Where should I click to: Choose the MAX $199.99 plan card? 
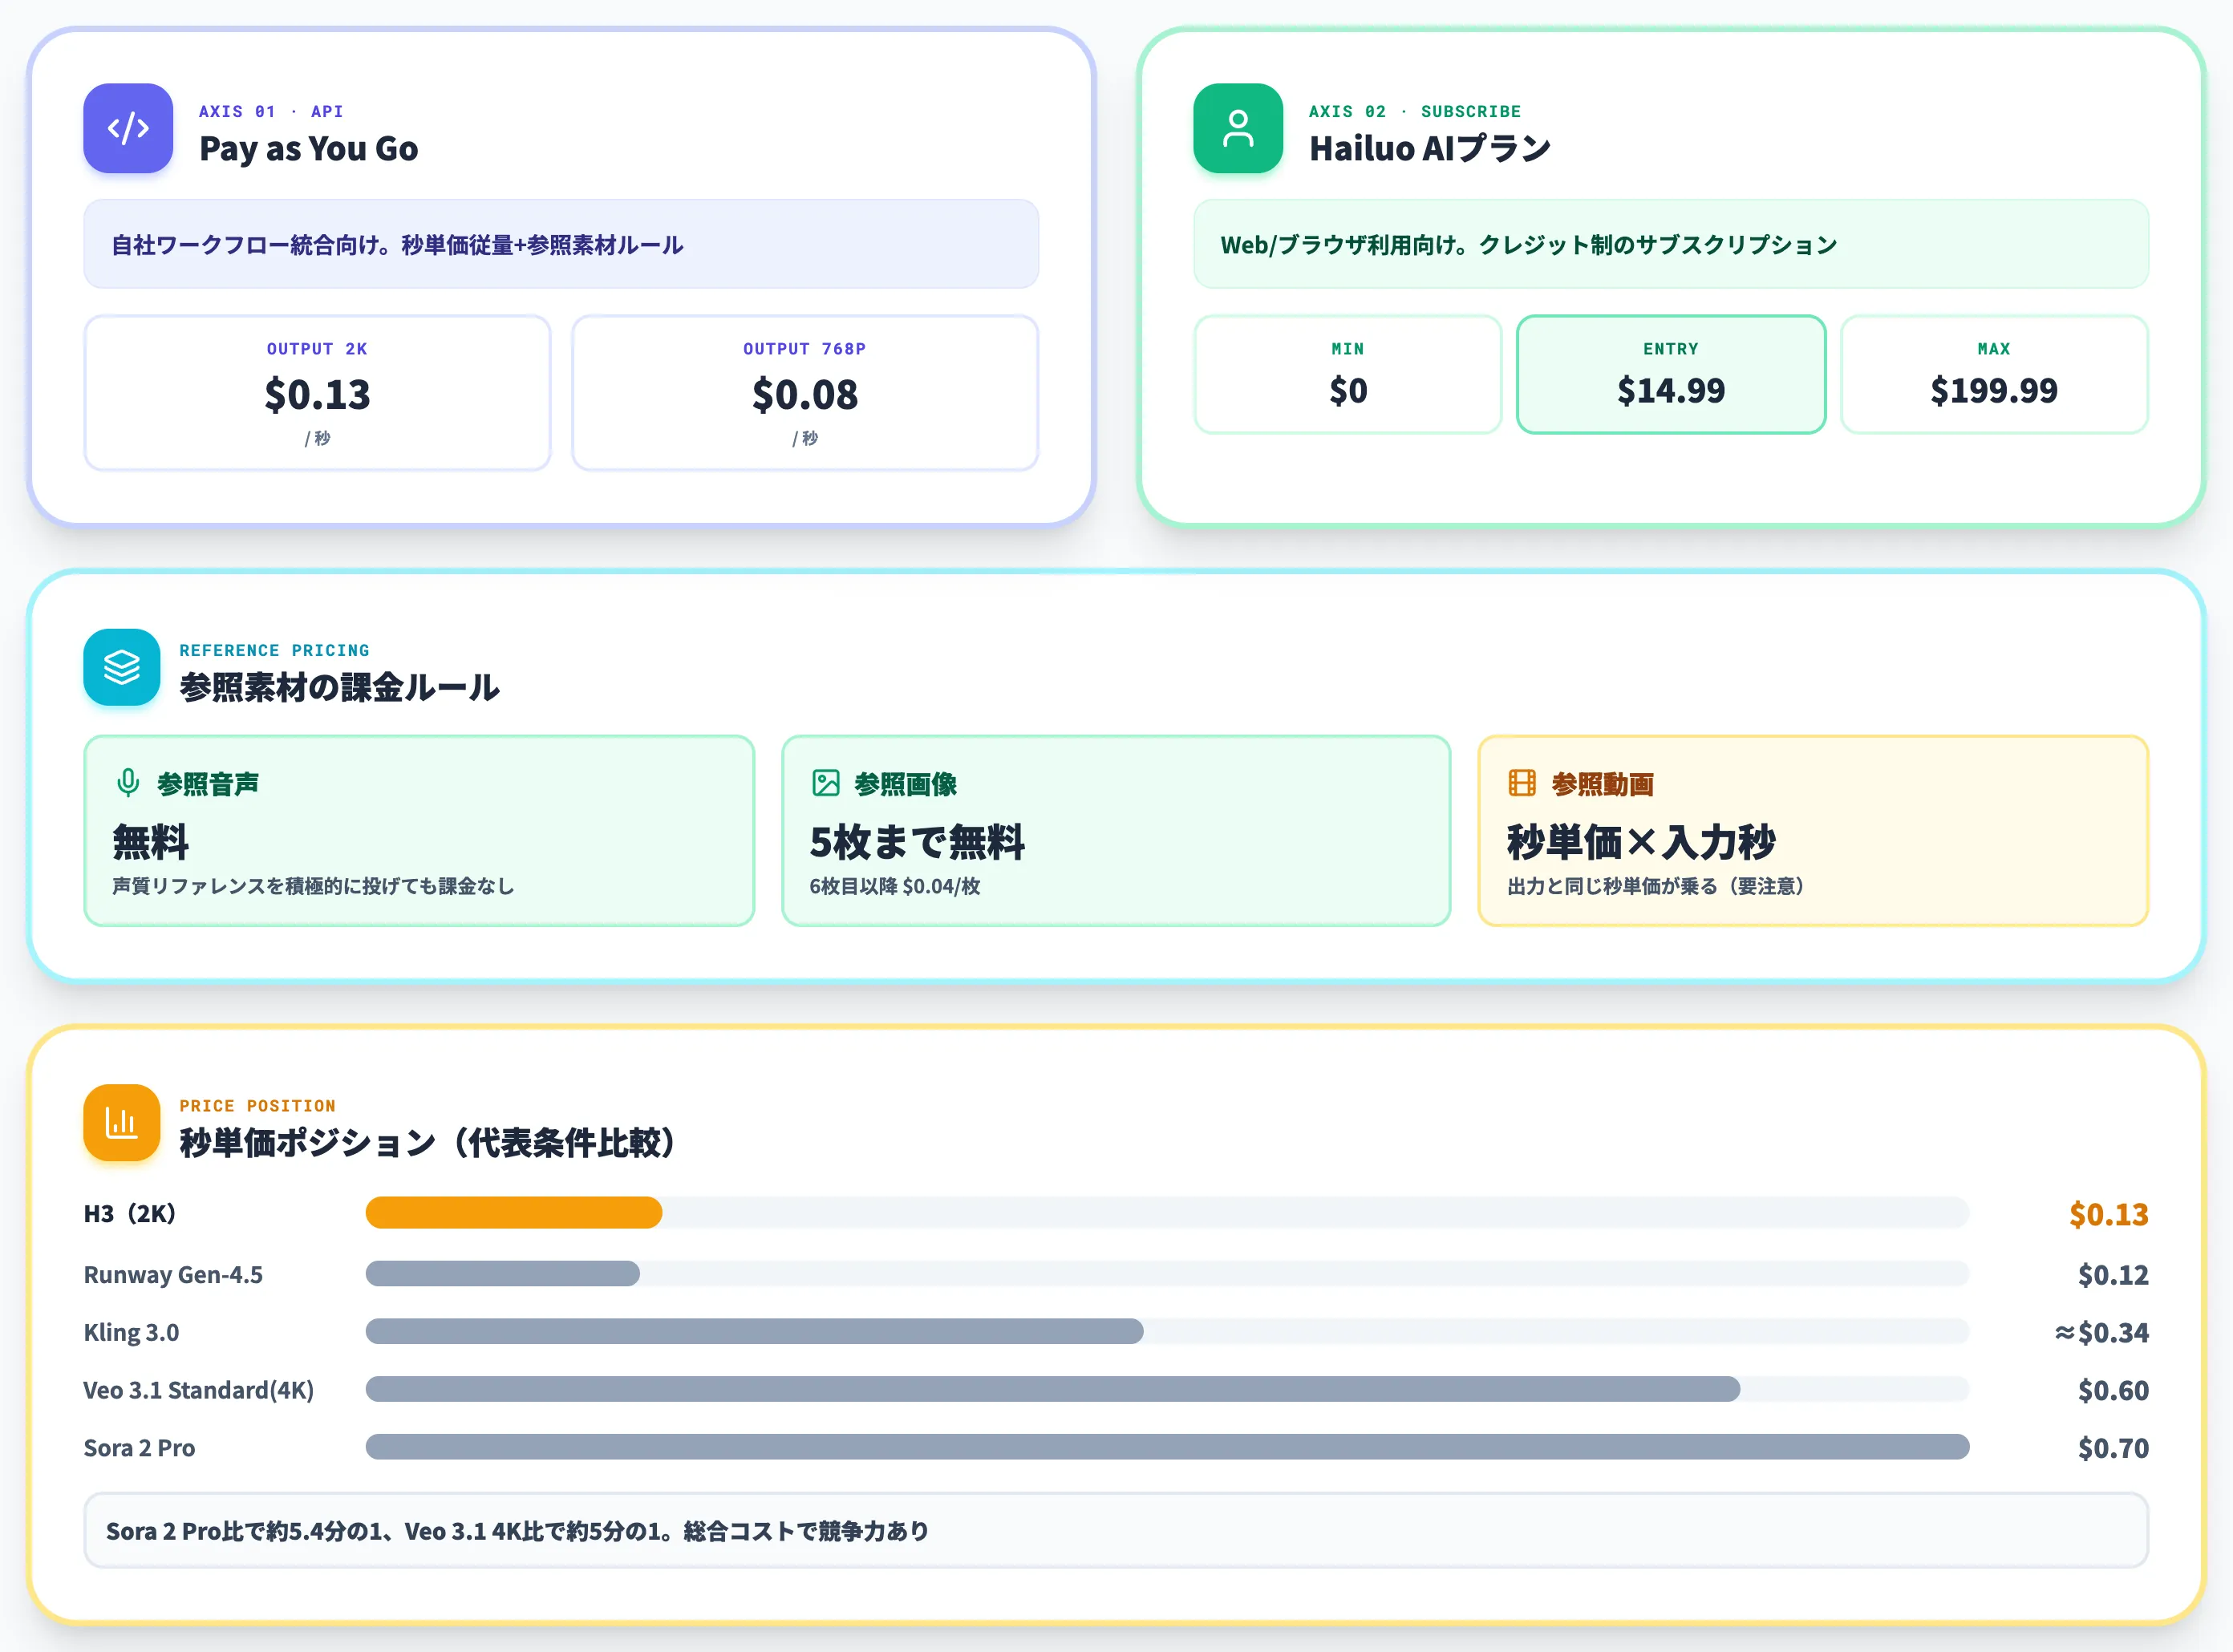[x=1994, y=374]
